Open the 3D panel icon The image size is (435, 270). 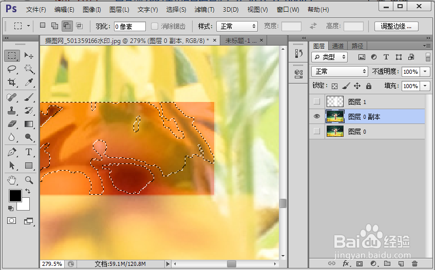click(298, 74)
